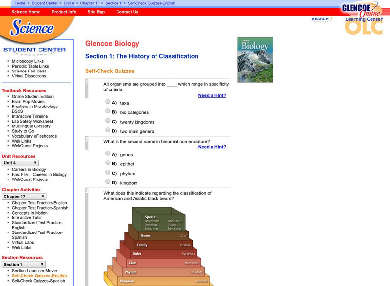The height and width of the screenshot is (286, 390).
Task: Open Fast File – Careers in Biology
Action: point(39,174)
